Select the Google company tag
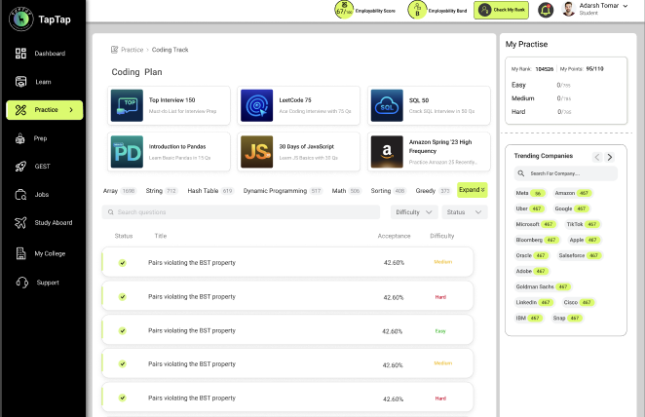645x417 pixels. click(x=572, y=208)
